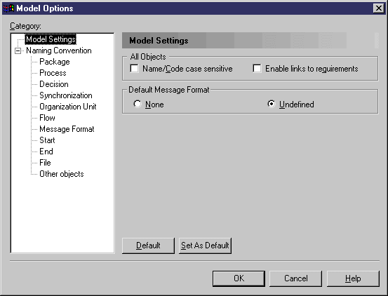Click the Model Options title bar icon
Viewport: 388px width, 296px height.
point(8,8)
